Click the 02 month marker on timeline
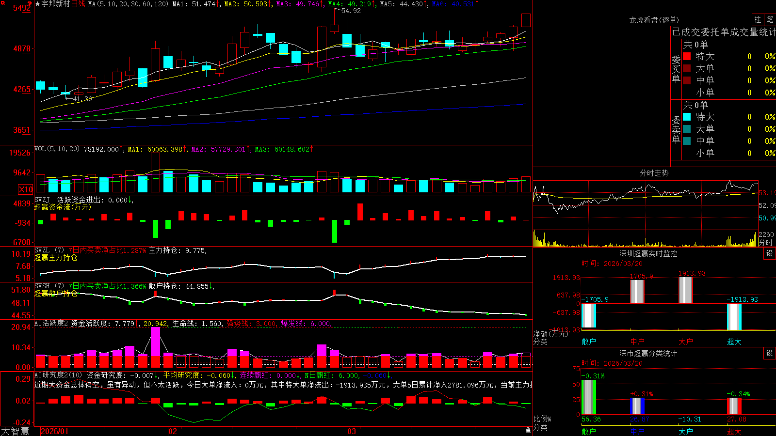776x436 pixels. pos(173,431)
